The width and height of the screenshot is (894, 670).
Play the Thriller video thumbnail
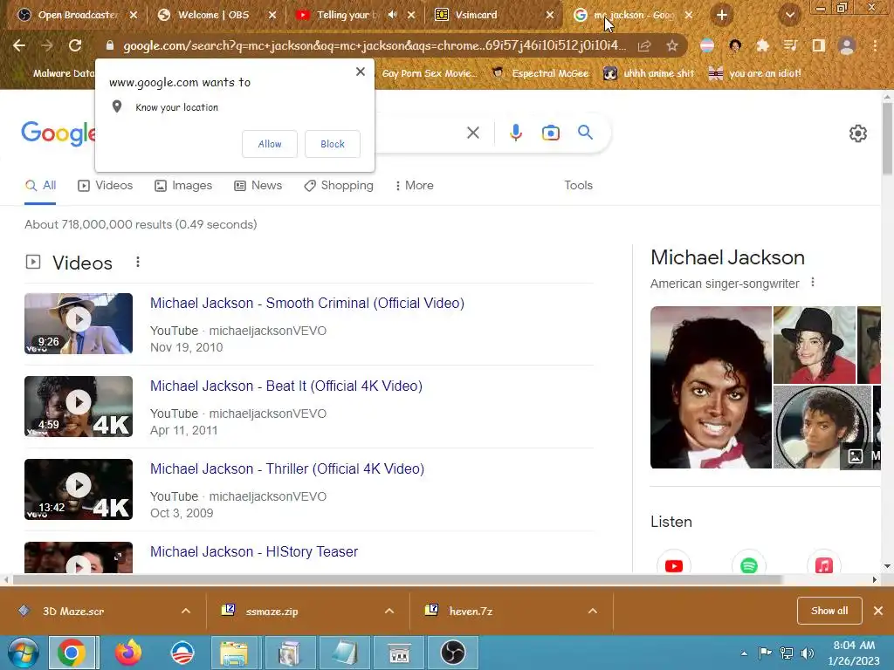pos(79,489)
